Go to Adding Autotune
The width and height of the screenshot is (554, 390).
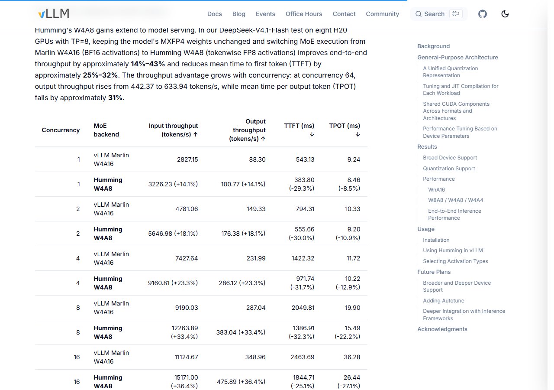(444, 301)
